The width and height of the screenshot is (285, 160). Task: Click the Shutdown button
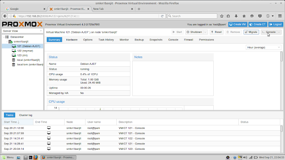click(x=194, y=32)
